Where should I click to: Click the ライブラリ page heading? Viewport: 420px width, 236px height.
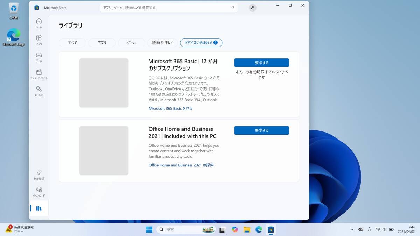[x=70, y=26]
